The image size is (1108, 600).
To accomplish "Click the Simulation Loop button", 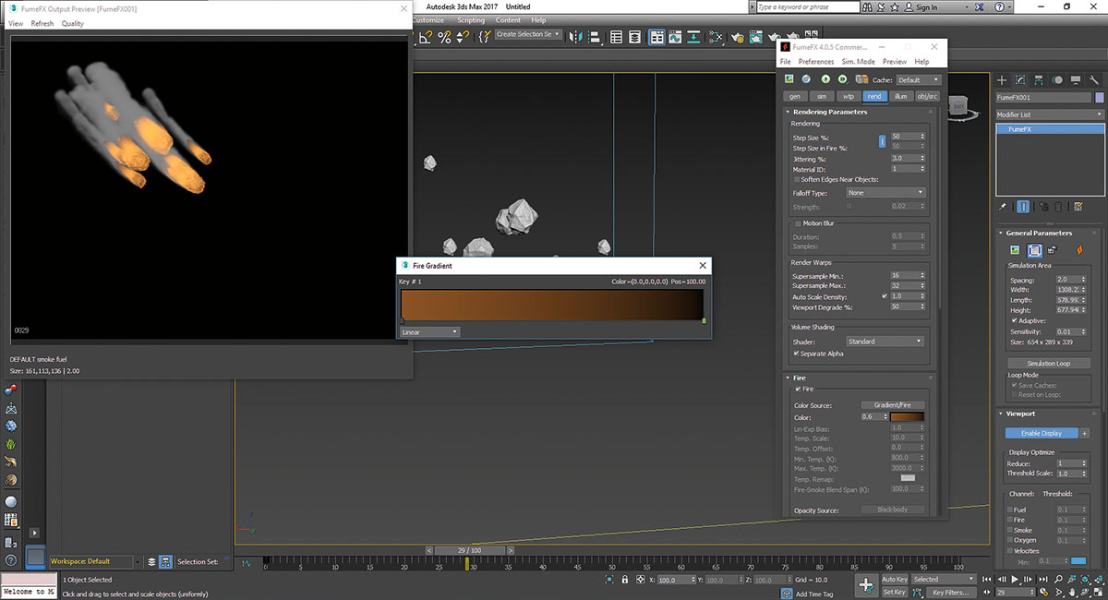I will [x=1047, y=364].
